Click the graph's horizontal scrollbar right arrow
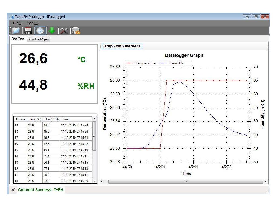This screenshot has width=277, height=207. pyautogui.click(x=266, y=182)
